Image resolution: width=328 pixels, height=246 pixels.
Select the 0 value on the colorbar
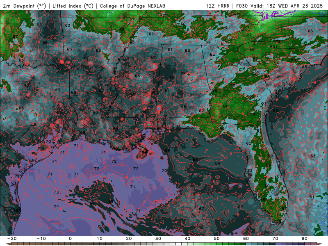(x=70, y=239)
